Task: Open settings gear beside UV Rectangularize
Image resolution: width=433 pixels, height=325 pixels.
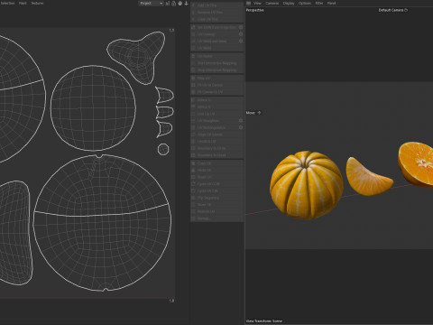Action: pyautogui.click(x=241, y=127)
